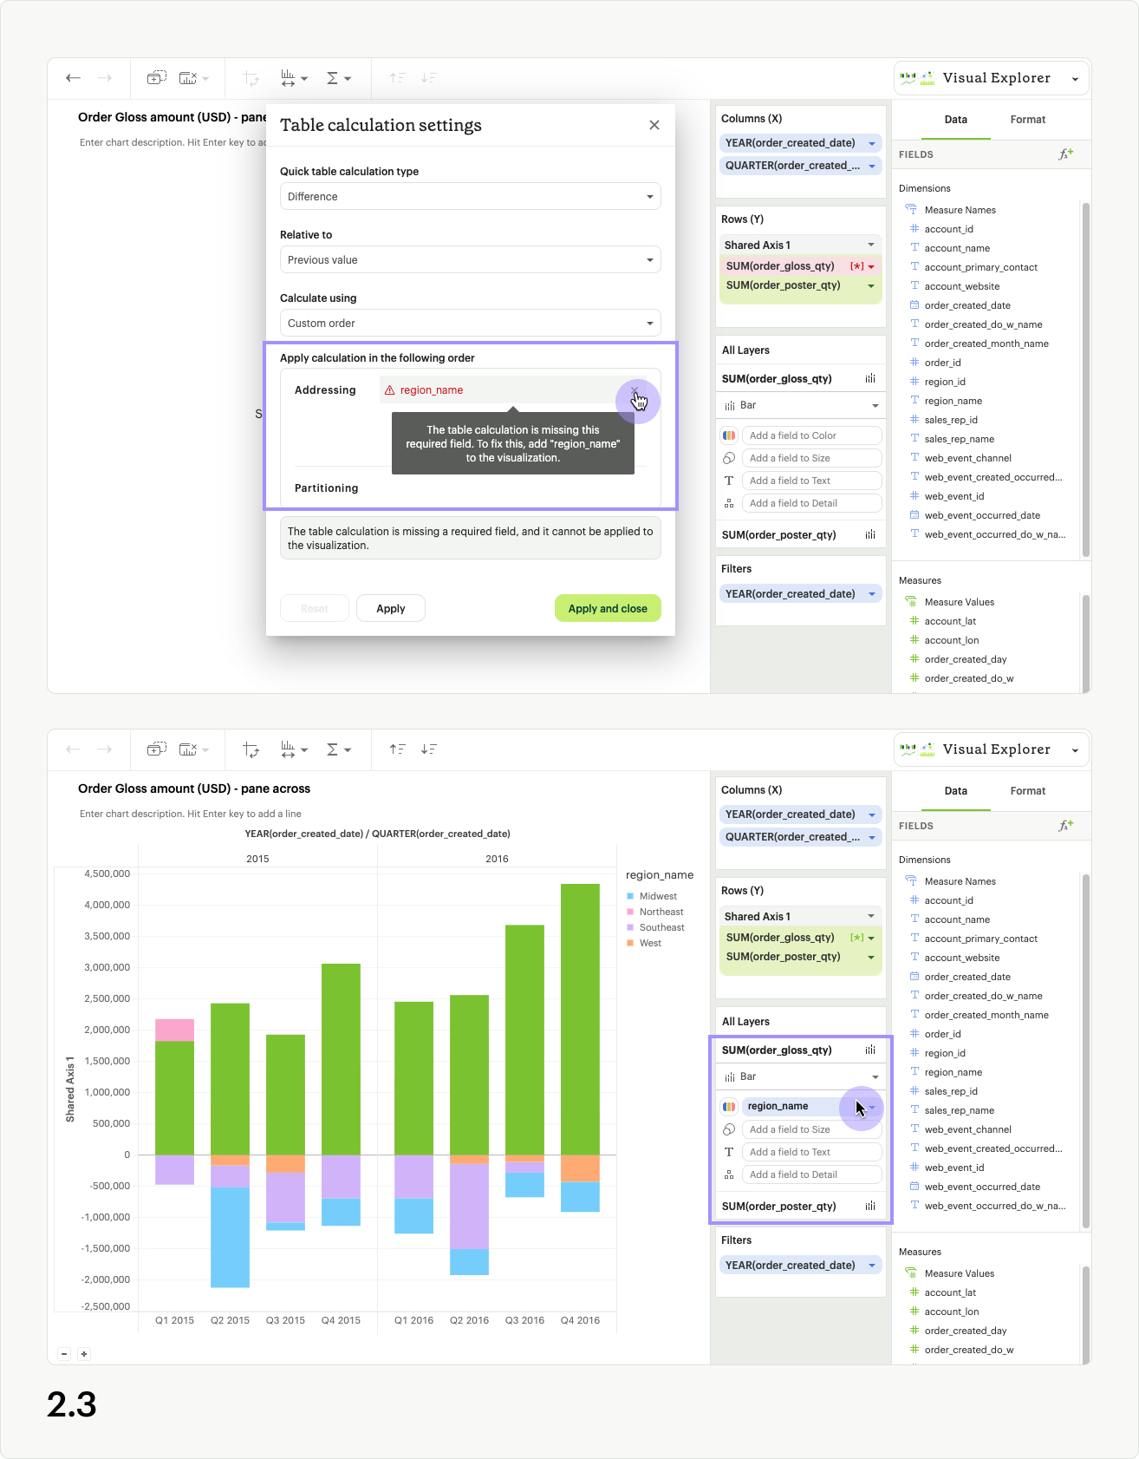The image size is (1139, 1459).
Task: Click the zoom in plus button below chart
Action: click(x=84, y=1354)
